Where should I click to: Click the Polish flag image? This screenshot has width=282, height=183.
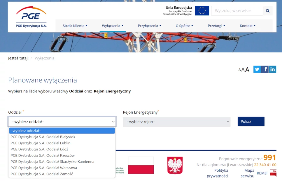point(141,165)
